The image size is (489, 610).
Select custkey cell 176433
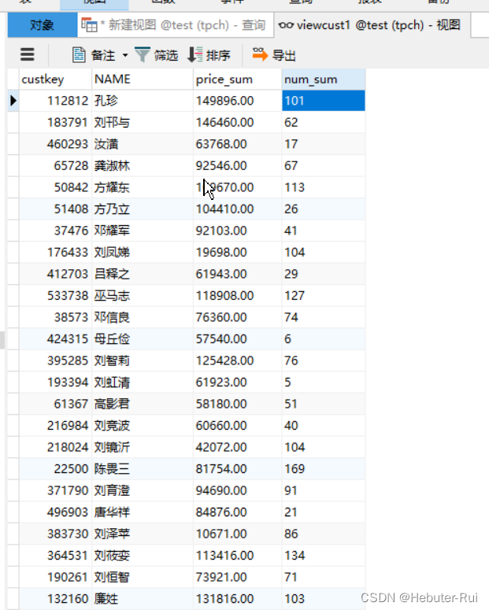click(x=55, y=253)
